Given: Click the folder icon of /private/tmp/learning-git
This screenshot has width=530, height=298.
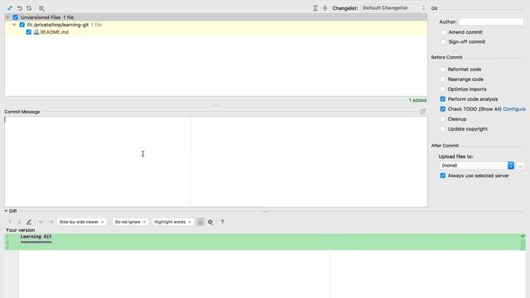Looking at the screenshot, I should pyautogui.click(x=30, y=25).
